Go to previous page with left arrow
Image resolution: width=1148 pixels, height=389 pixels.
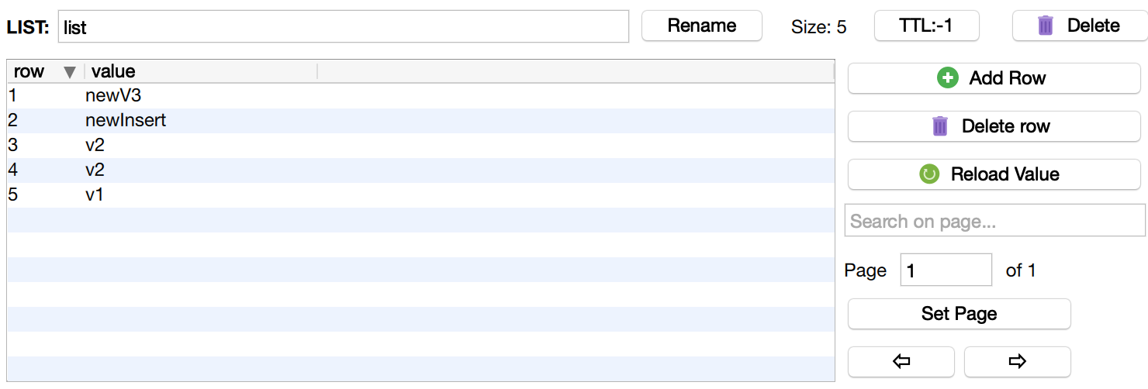(x=901, y=361)
